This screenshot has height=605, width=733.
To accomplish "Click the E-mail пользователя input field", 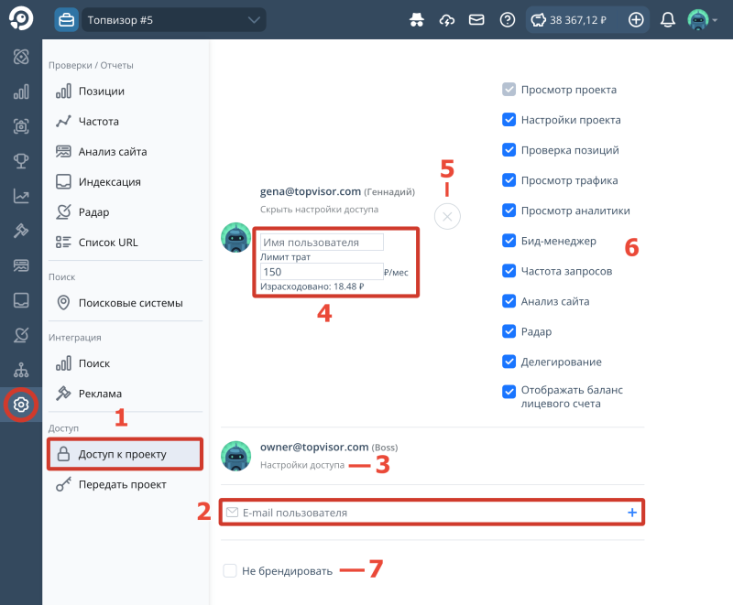I will 366,513.
